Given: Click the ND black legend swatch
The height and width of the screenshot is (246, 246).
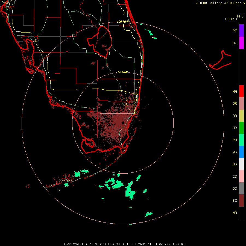Looking at the screenshot, I should point(241,213).
